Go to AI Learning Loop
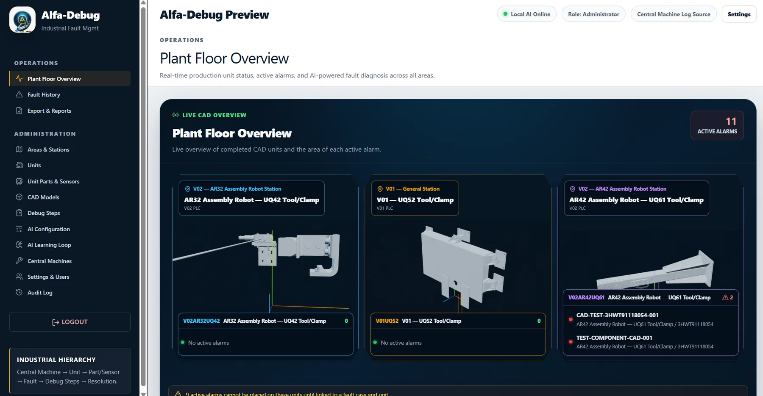The height and width of the screenshot is (396, 763). pos(70,245)
